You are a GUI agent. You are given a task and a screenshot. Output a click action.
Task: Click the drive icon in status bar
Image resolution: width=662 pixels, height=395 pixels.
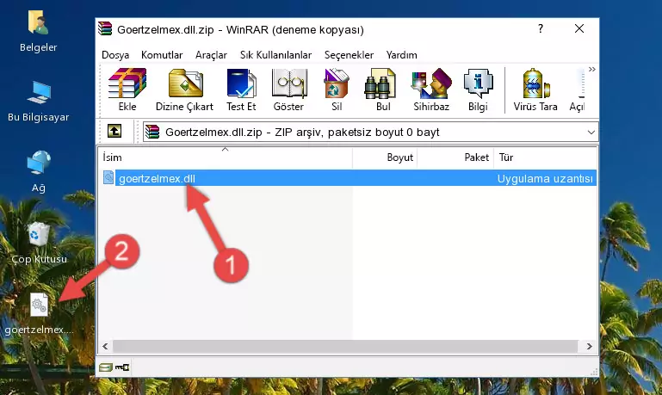tap(106, 367)
